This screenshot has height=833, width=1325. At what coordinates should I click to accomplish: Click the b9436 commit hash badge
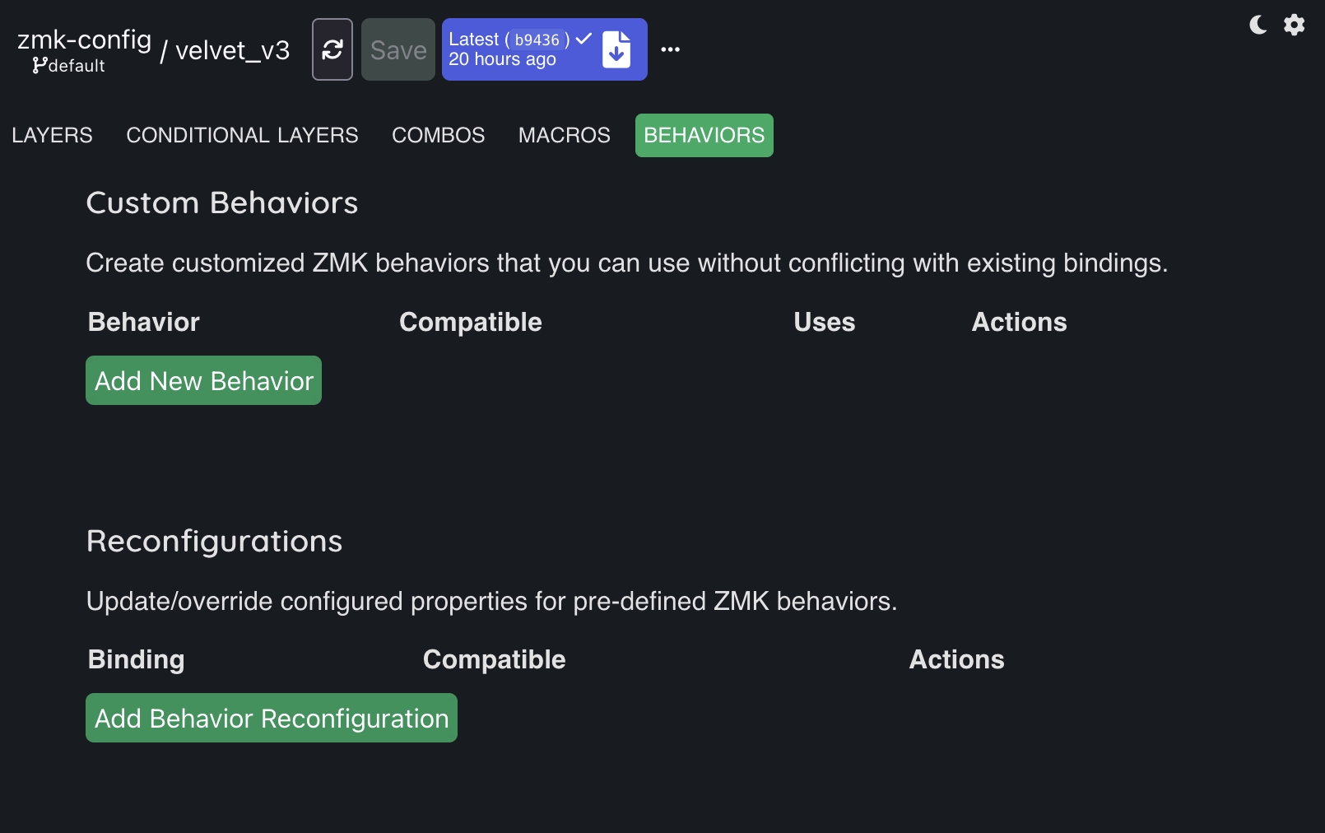pos(537,40)
